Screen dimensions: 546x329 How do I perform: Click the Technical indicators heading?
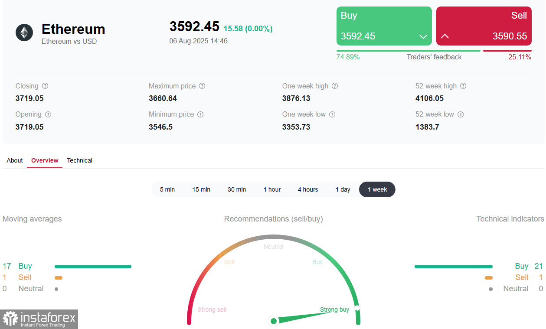point(510,219)
